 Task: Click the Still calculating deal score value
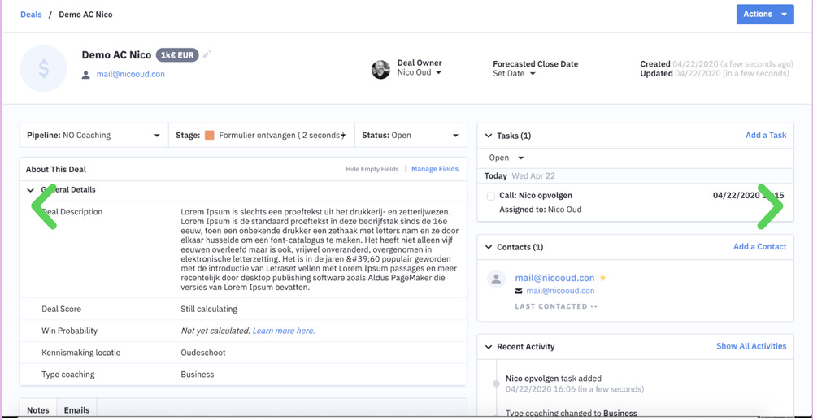(209, 309)
